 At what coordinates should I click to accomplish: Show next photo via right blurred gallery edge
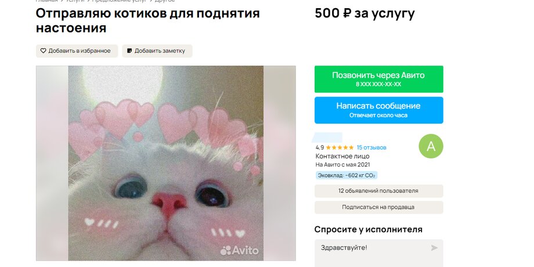280,163
